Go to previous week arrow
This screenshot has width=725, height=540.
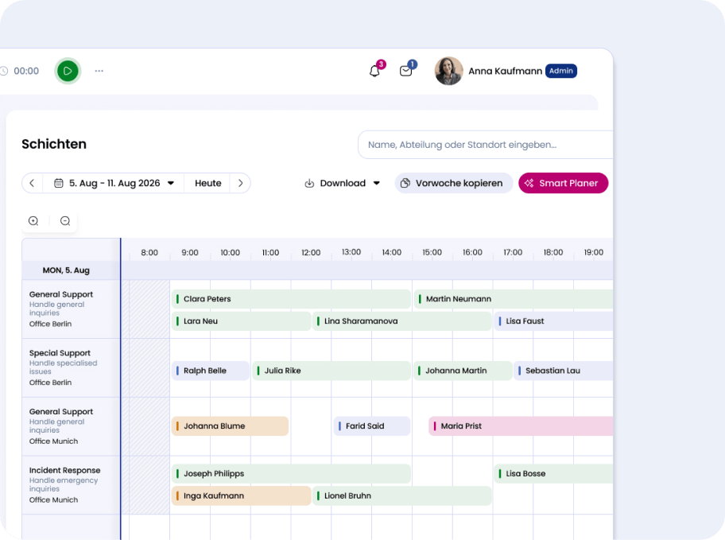click(32, 183)
